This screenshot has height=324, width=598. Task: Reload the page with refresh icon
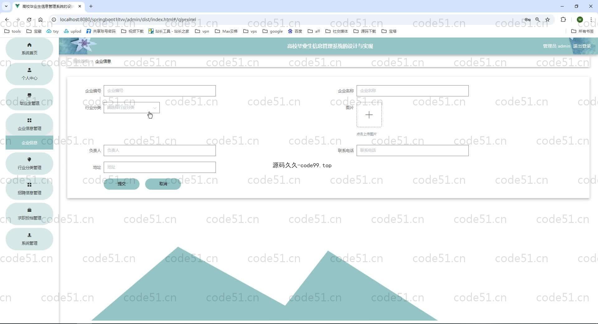click(x=29, y=20)
